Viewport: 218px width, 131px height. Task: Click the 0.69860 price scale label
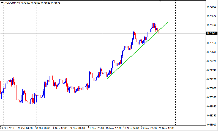pos(212,107)
